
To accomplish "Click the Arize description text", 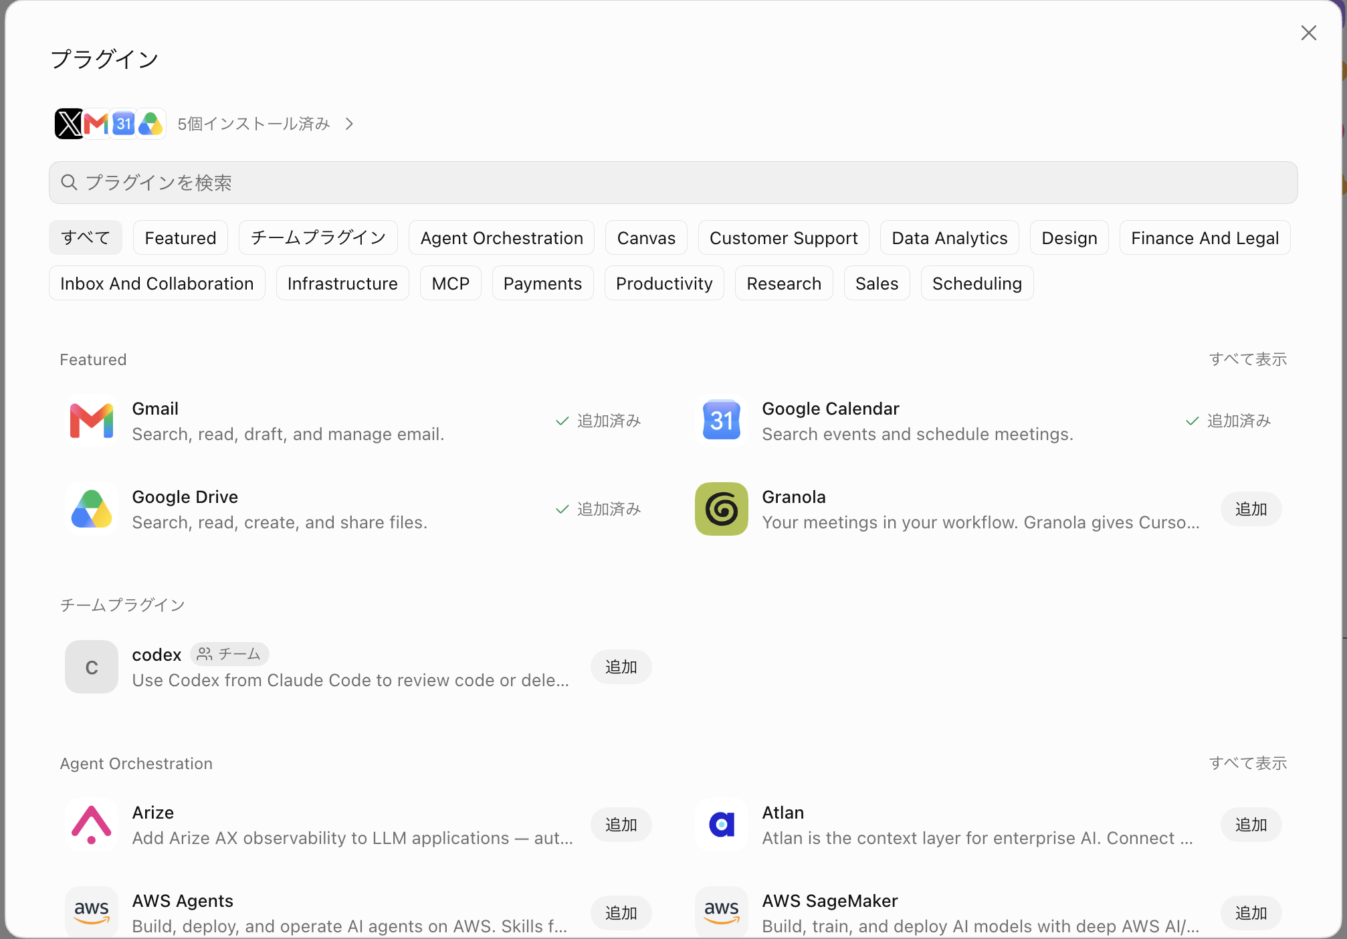I will pos(352,838).
